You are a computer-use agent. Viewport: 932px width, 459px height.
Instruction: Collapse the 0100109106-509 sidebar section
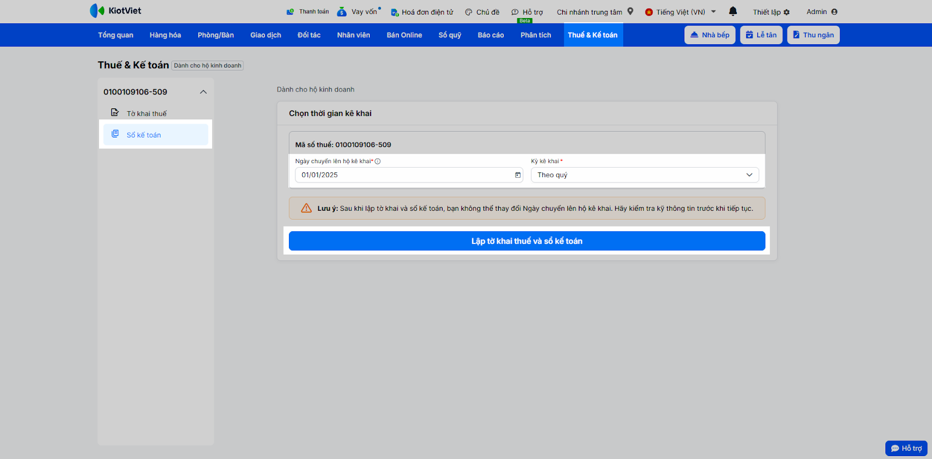click(203, 92)
